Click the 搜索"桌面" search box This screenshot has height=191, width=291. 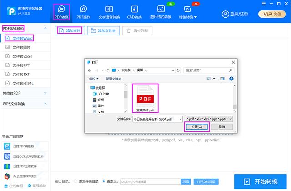coord(209,70)
